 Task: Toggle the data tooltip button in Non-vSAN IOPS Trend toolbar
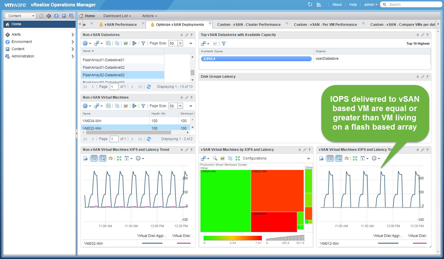[94, 158]
